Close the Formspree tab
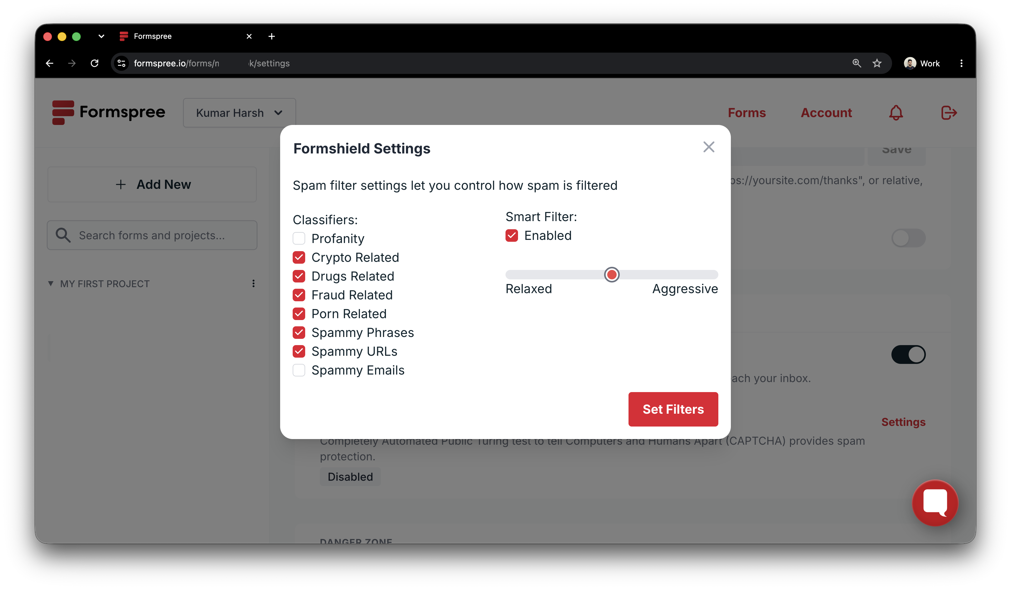The height and width of the screenshot is (590, 1011). coord(249,36)
